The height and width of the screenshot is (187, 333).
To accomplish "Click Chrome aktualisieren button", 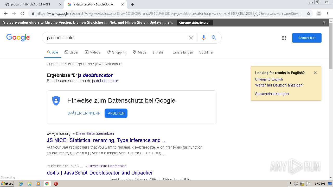I will [x=195, y=23].
